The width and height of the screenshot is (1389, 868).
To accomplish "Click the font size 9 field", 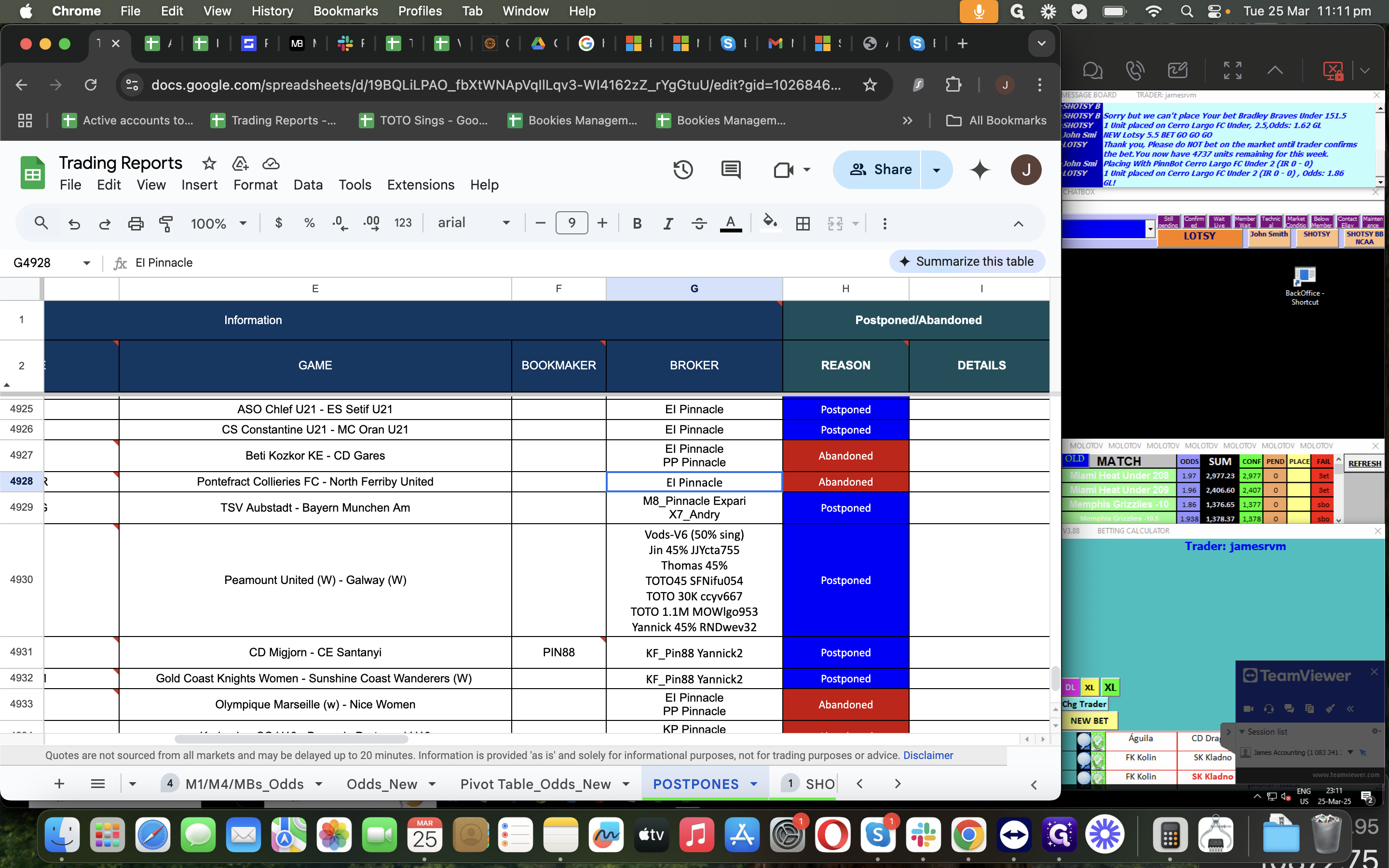I will pos(572,223).
